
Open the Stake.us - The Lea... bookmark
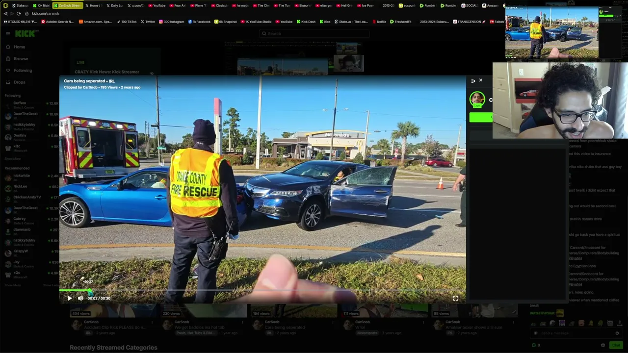coord(351,22)
